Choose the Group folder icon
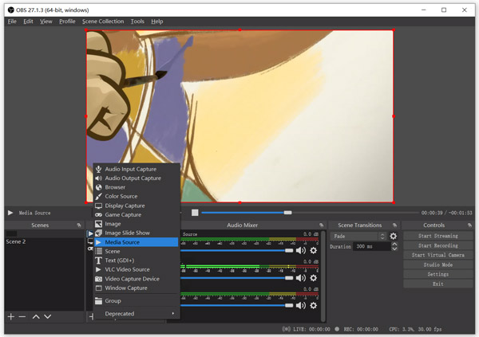 pyautogui.click(x=98, y=300)
